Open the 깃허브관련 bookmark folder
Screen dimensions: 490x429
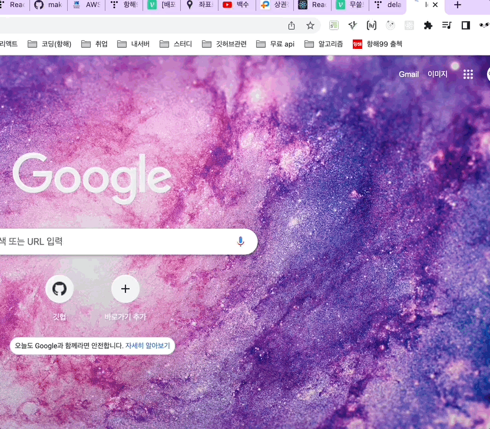click(224, 44)
